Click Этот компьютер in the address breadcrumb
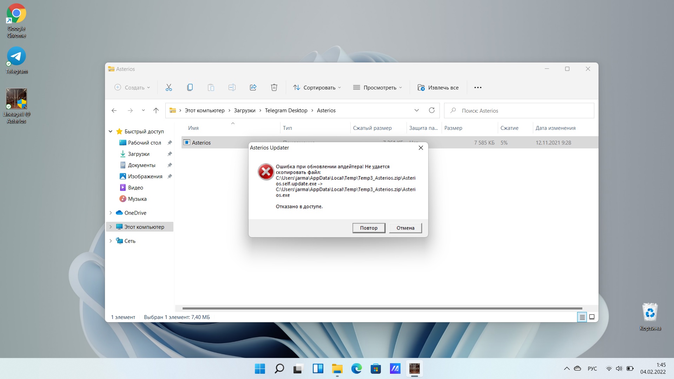 [x=205, y=111]
